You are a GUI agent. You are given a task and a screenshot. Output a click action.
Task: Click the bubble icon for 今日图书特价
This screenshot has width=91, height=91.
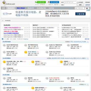pyautogui.click(x=4, y=69)
